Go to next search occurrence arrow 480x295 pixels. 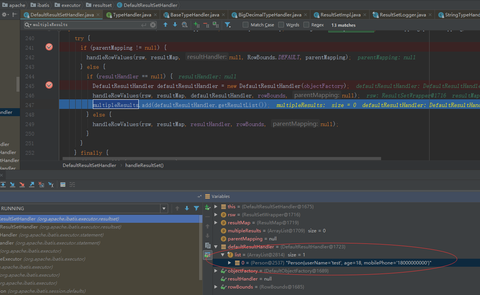tap(175, 24)
